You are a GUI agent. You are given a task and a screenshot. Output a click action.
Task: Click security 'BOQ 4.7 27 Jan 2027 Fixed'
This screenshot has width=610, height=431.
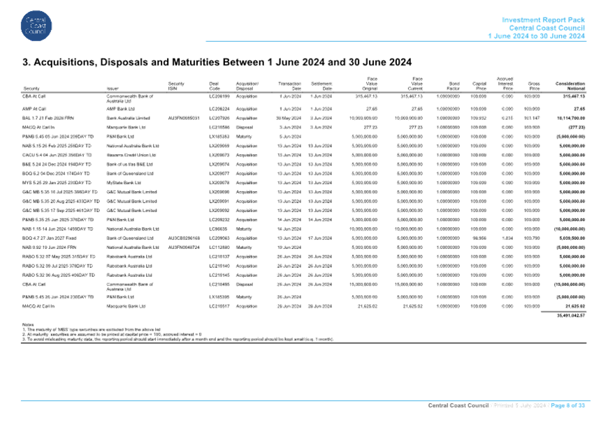tap(50, 239)
